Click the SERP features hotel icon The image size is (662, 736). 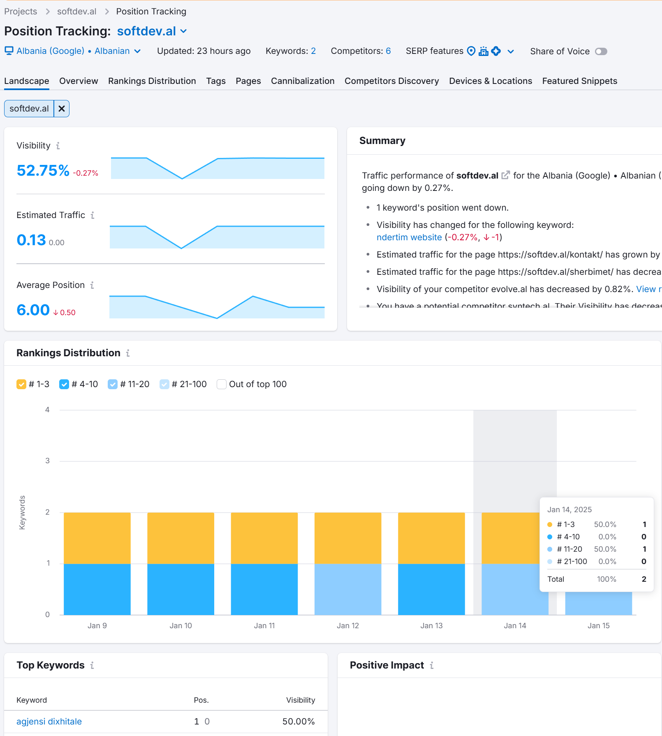click(484, 51)
